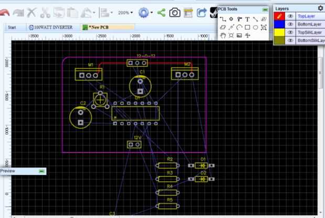Switch to the *New PCB tab

tap(107, 27)
